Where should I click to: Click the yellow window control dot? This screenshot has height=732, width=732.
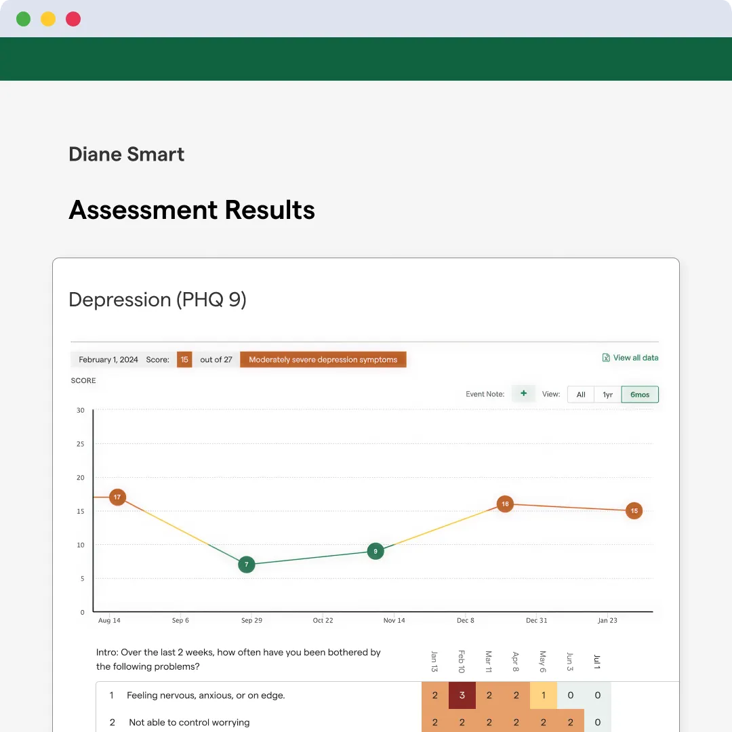[48, 19]
